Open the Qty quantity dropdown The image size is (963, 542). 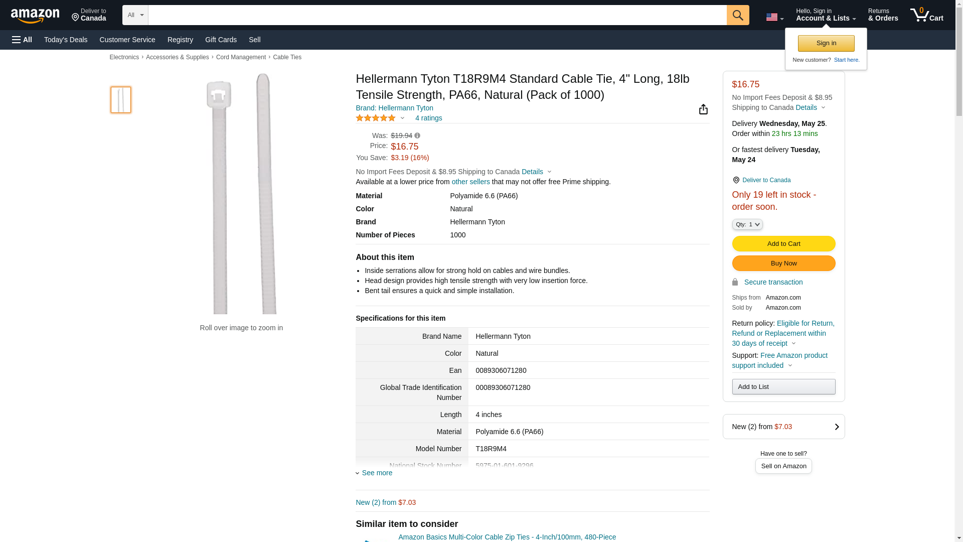tap(747, 224)
